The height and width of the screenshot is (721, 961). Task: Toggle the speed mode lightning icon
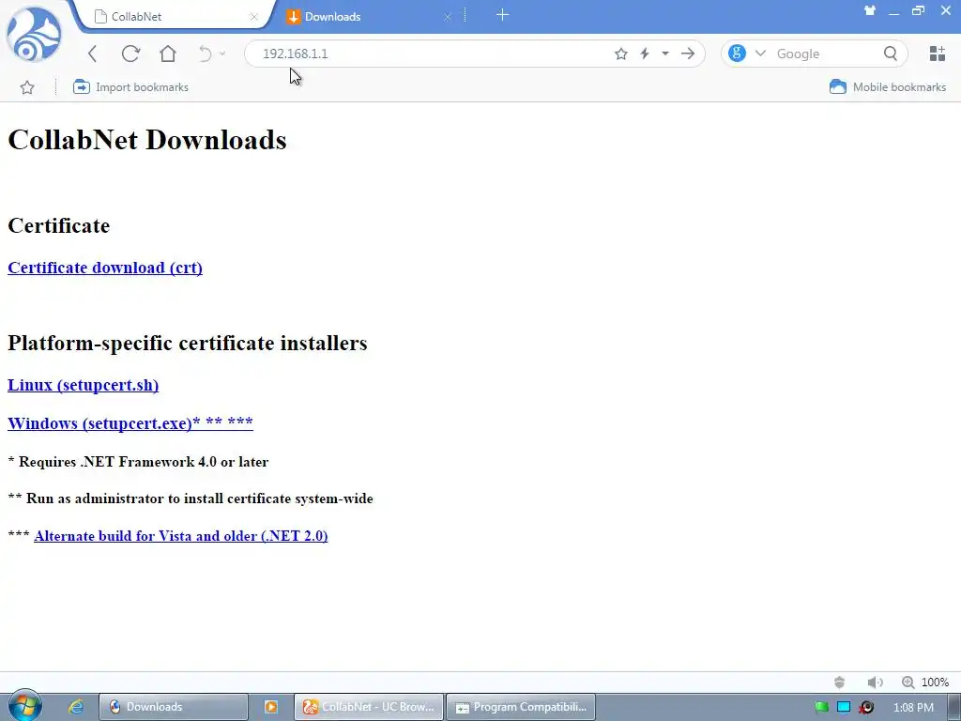tap(645, 54)
